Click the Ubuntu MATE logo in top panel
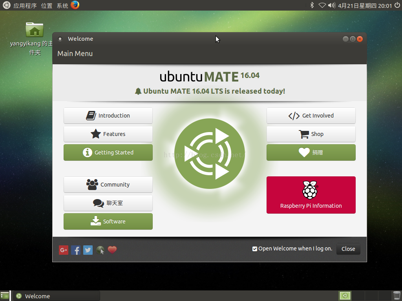 [x=6, y=5]
